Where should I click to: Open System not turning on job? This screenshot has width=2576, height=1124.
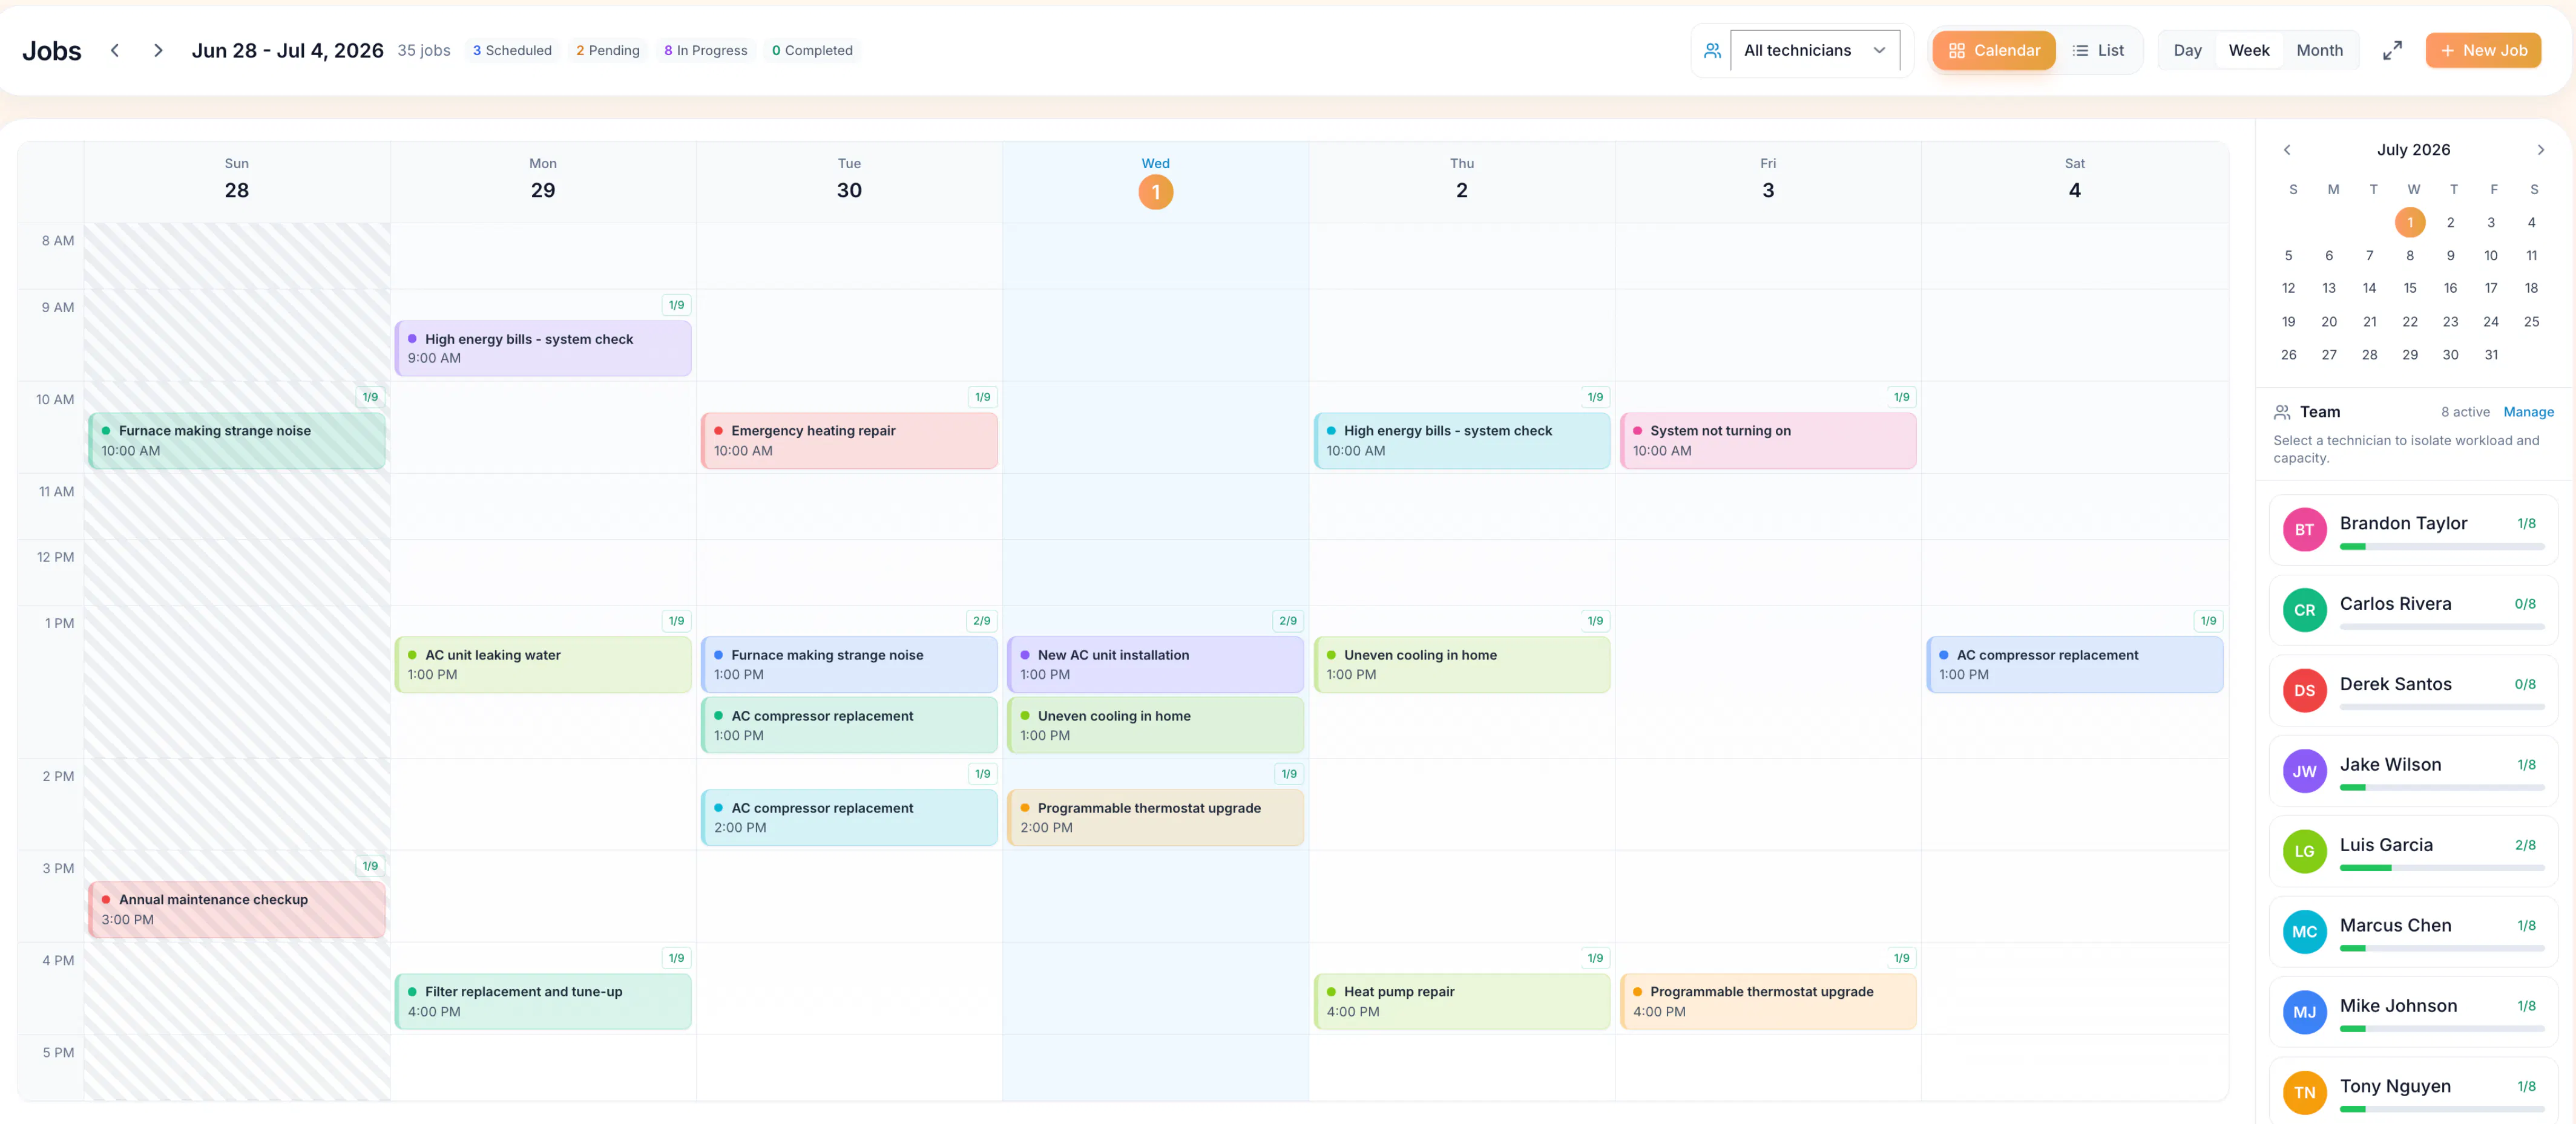click(1767, 440)
